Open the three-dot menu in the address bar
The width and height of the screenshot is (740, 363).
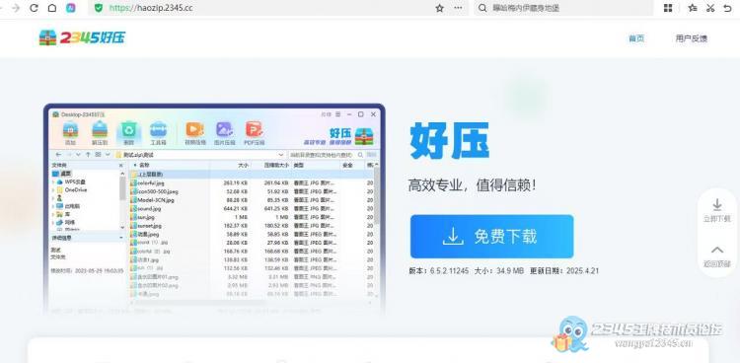point(458,8)
